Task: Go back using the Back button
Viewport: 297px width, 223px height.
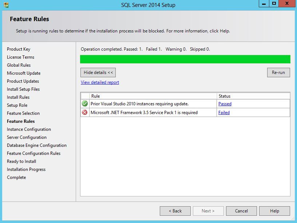Action: coord(175,211)
